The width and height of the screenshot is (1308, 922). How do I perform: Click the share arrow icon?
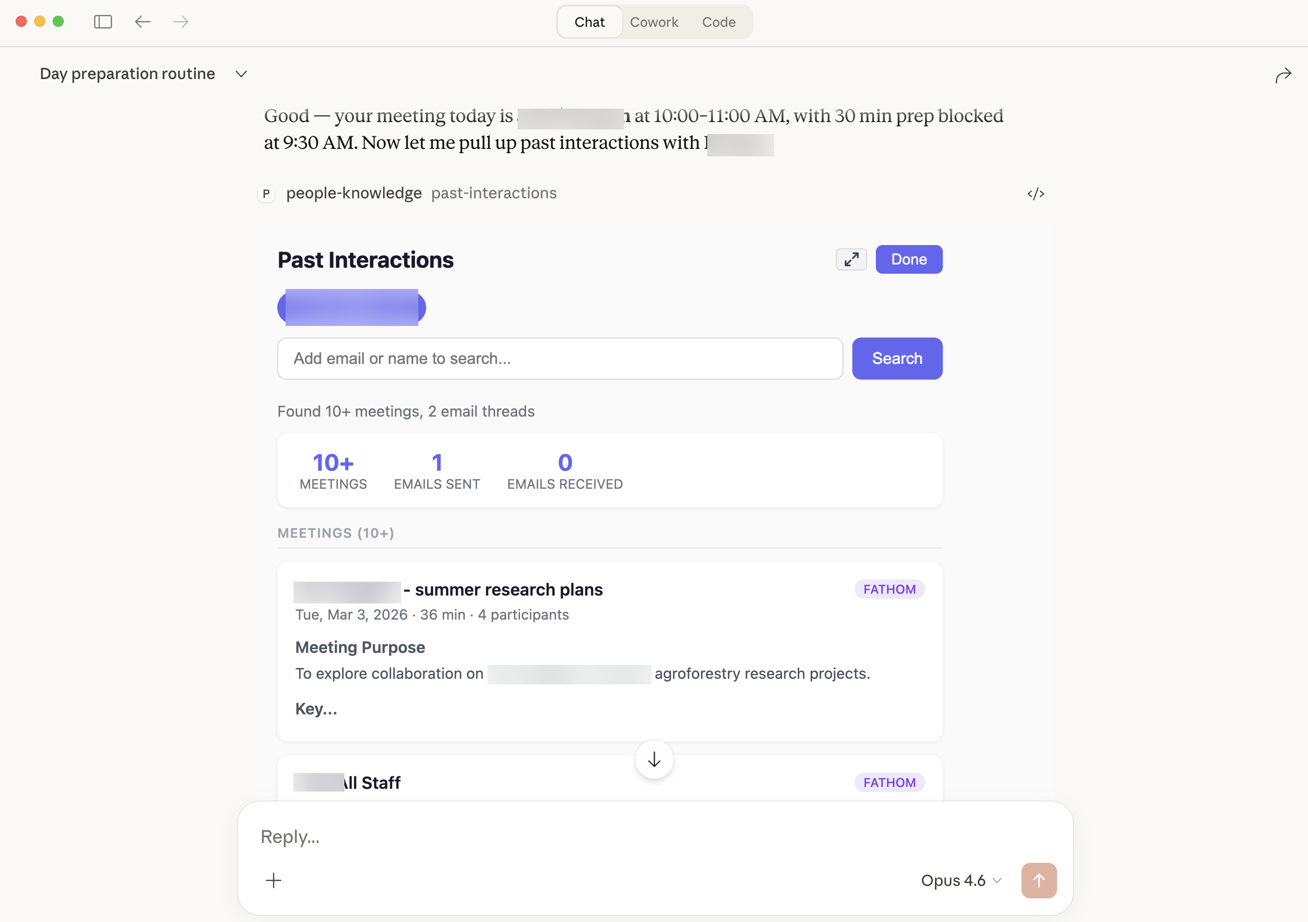pyautogui.click(x=1283, y=75)
